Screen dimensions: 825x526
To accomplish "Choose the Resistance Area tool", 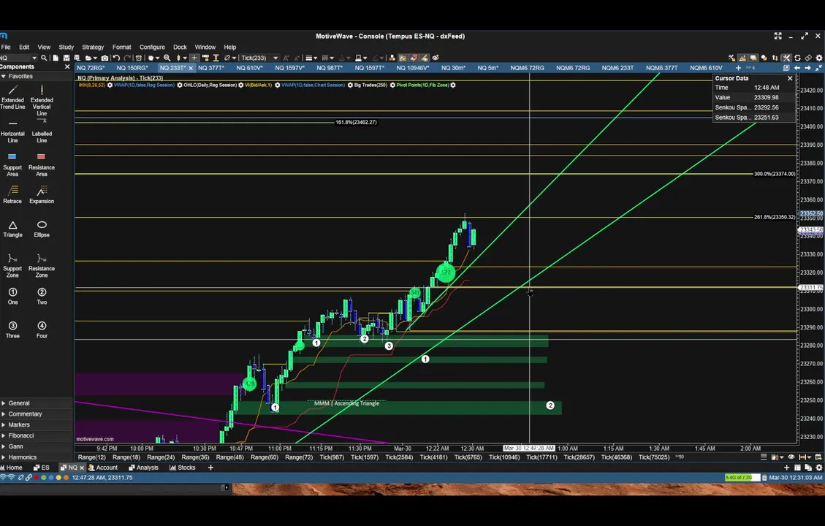I will pos(42,165).
